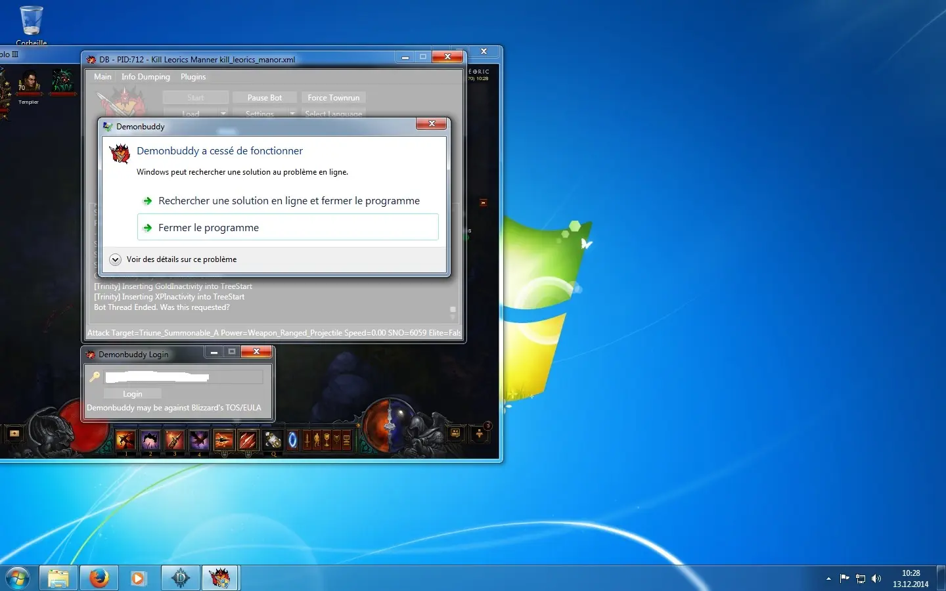Open the Info Dumping tab
The image size is (946, 591).
click(145, 77)
